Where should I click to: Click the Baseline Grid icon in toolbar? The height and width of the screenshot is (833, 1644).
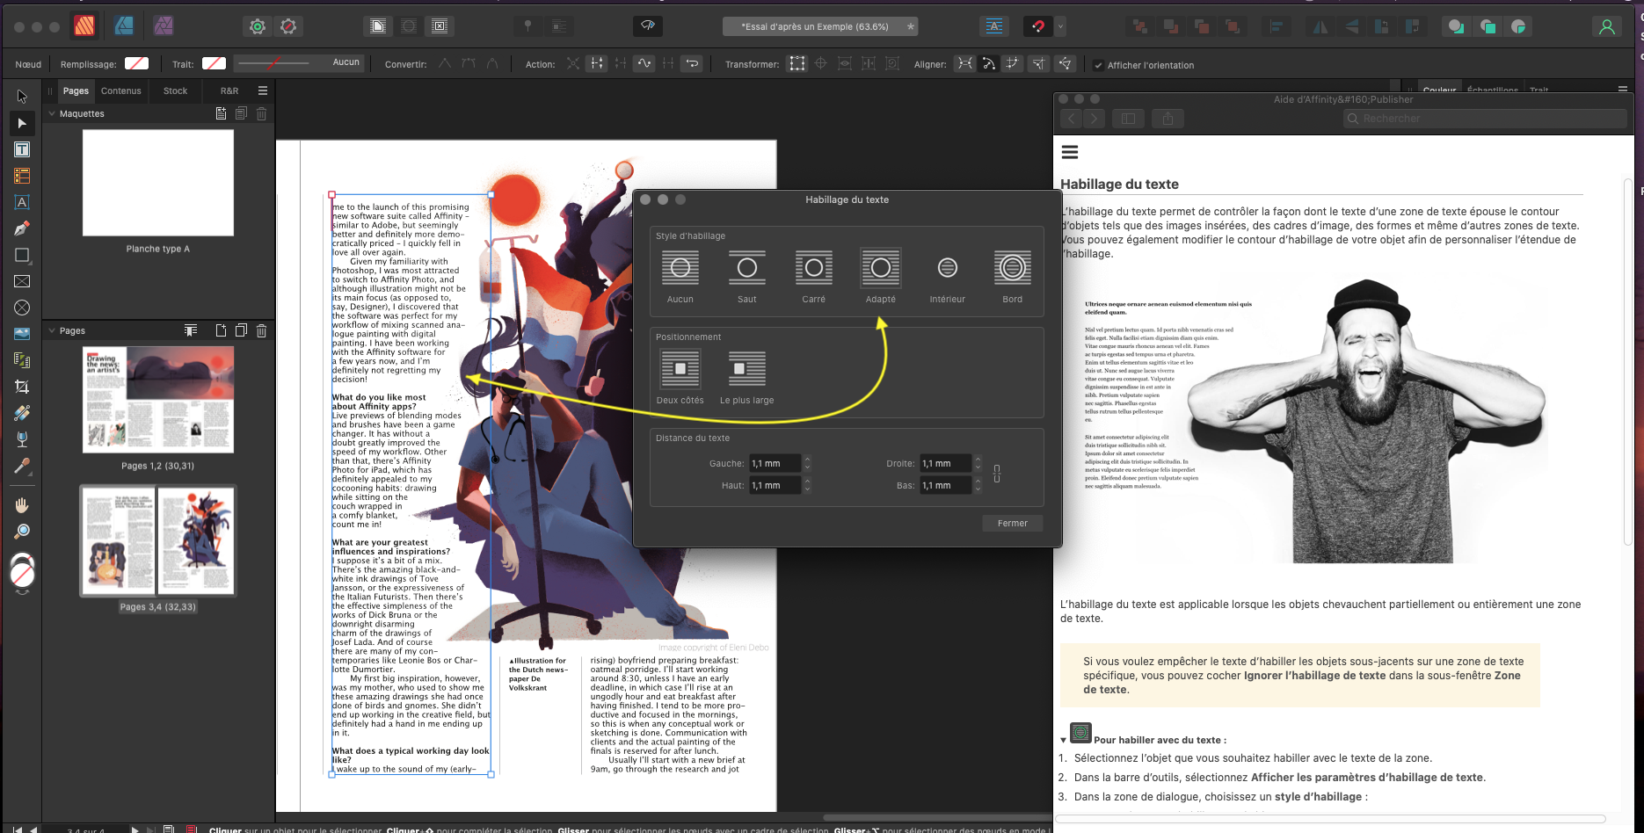pyautogui.click(x=994, y=26)
